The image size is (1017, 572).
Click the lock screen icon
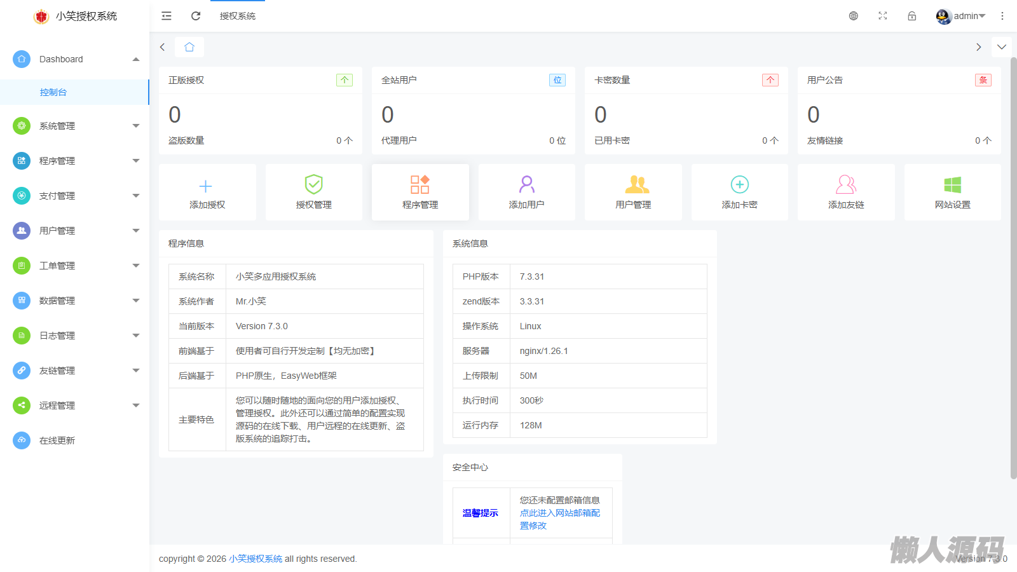tap(912, 16)
